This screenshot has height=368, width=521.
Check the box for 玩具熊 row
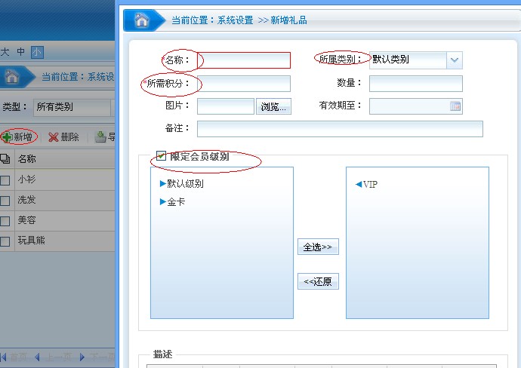point(5,241)
